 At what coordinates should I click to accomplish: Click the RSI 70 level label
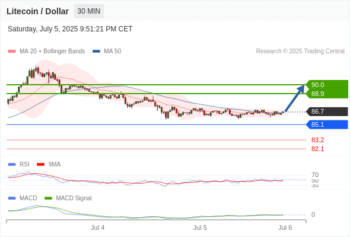[x=315, y=175]
